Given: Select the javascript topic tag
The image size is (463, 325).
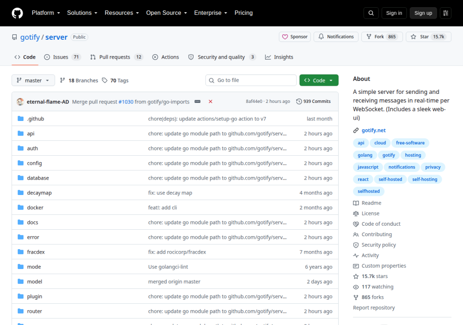Looking at the screenshot, I should pyautogui.click(x=368, y=167).
